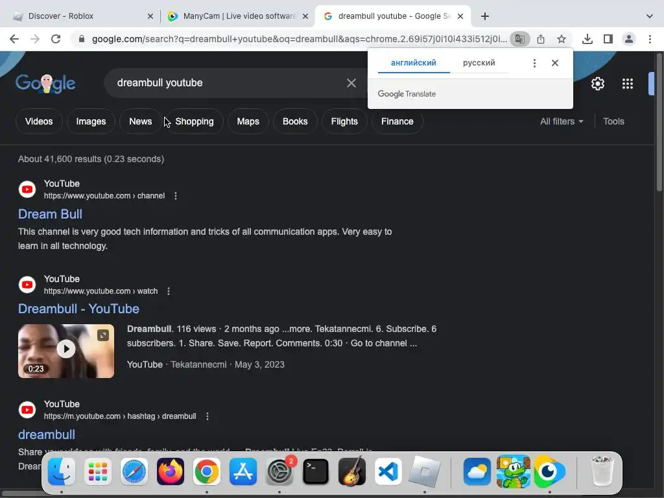Viewport: 664px width, 498px height.
Task: Open GarageBand from the dock
Action: point(352,471)
